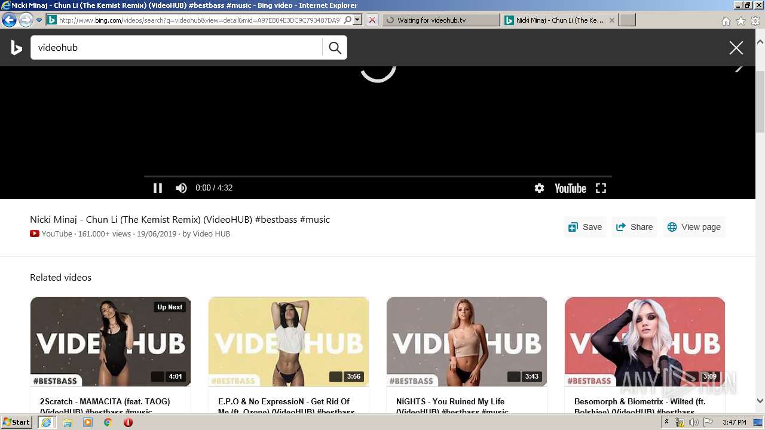This screenshot has width=765, height=430.
Task: Click the search magnifier button
Action: (x=335, y=48)
